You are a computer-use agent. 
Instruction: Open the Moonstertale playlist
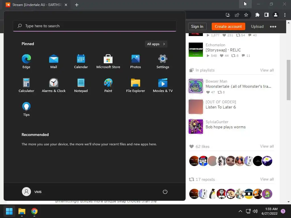coord(238,86)
